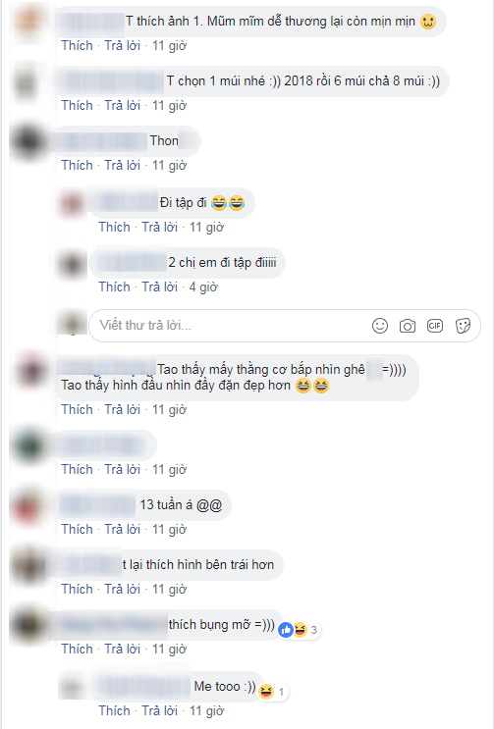Viewport: 494px width, 729px height.
Task: Insert a GIF in the reply
Action: [x=435, y=326]
